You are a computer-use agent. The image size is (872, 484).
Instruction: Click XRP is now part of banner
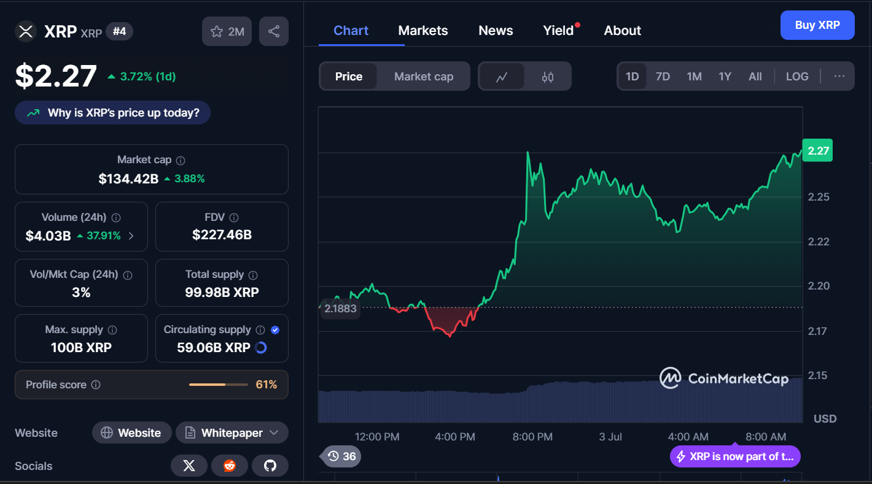tap(735, 456)
